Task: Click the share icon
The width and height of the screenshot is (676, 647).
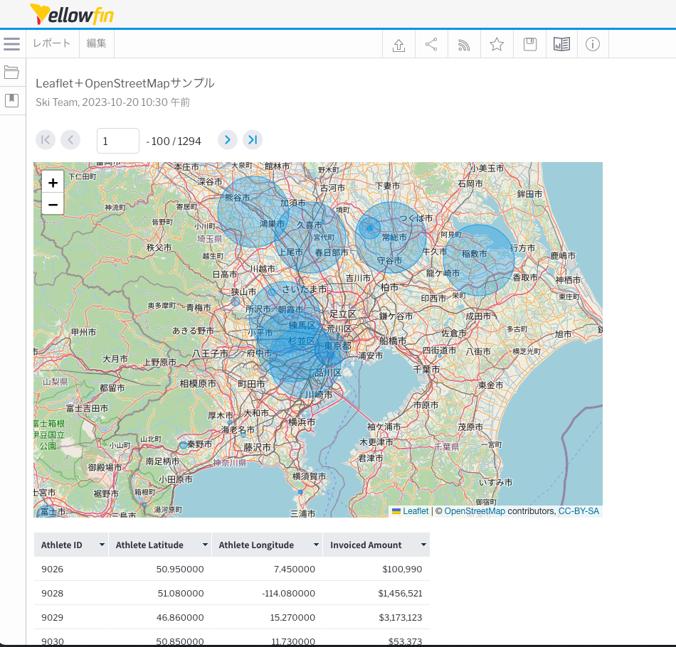Action: 431,44
